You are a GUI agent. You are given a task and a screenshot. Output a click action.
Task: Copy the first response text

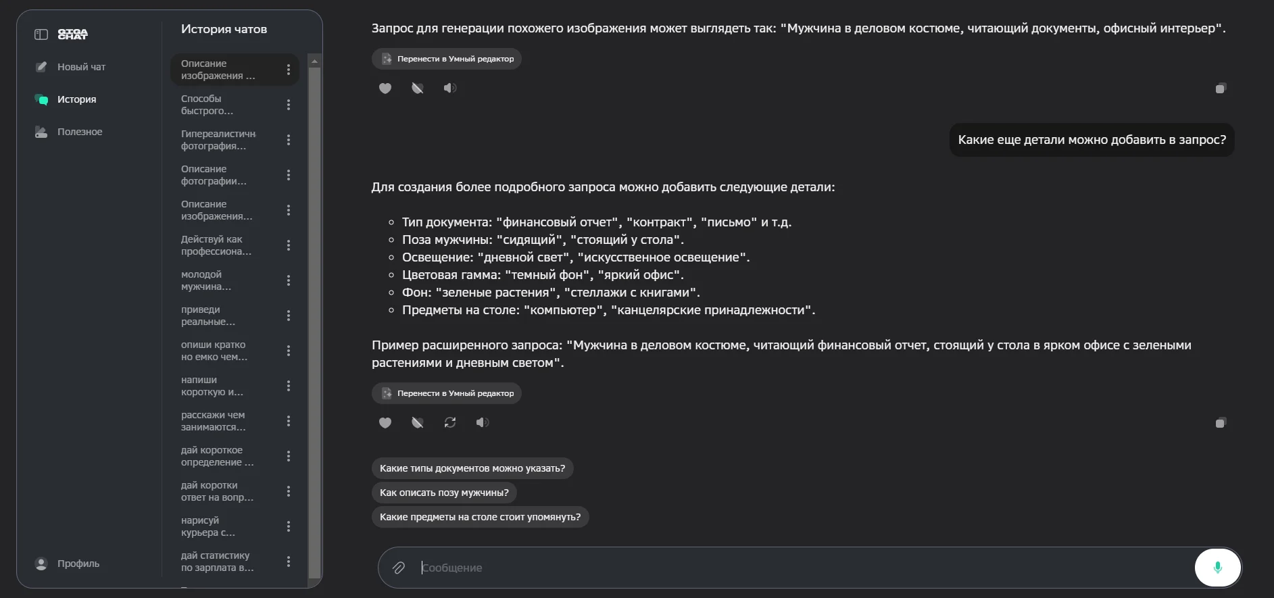click(1221, 89)
